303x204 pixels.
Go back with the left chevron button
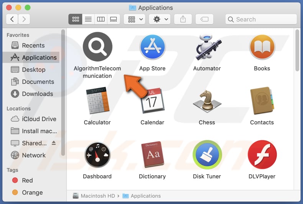(12, 19)
